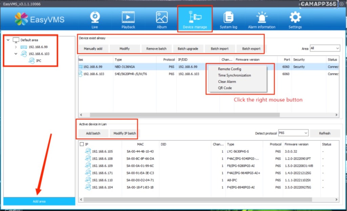The height and width of the screenshot is (211, 347).
Task: Toggle the select-all checkbox beside IP header
Action: [81, 144]
